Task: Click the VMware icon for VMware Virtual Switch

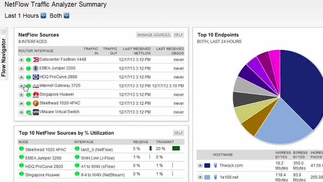Action: point(36,112)
